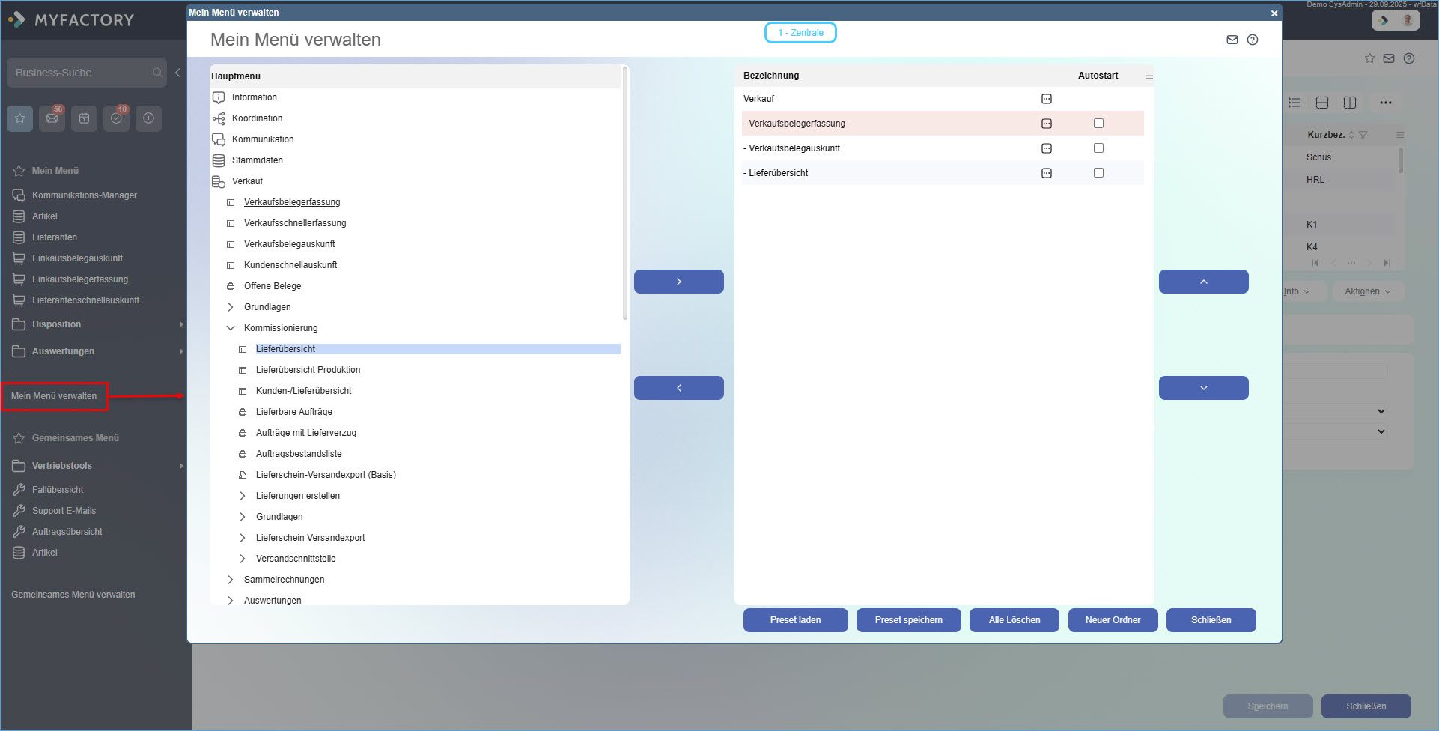Image resolution: width=1439 pixels, height=731 pixels.
Task: Open the tasks check icon with badge 10
Action: pos(116,118)
